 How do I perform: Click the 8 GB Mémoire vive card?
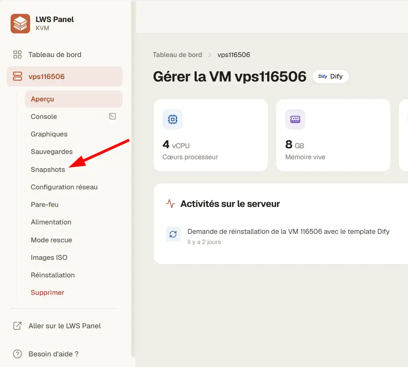[x=333, y=135]
